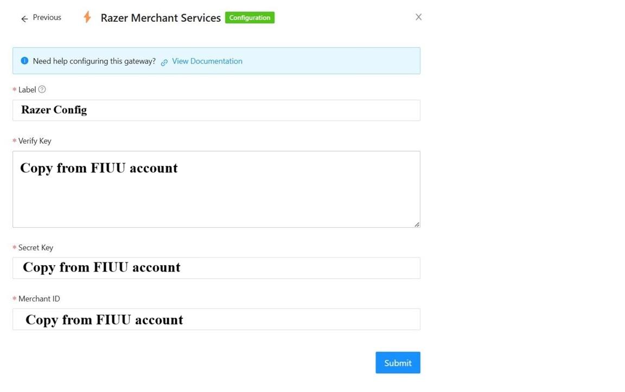The image size is (625, 392).
Task: Click the Razer Merchant Services title
Action: click(x=161, y=18)
